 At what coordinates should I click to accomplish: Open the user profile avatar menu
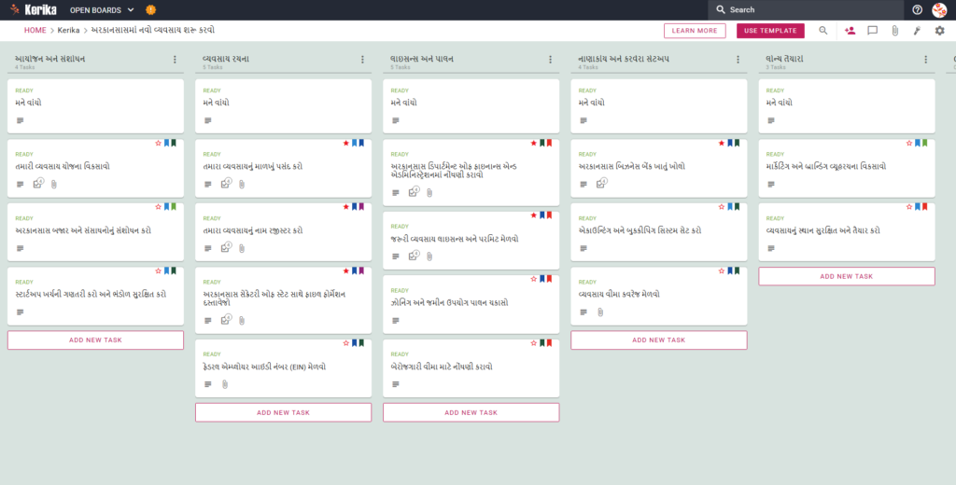coord(939,9)
